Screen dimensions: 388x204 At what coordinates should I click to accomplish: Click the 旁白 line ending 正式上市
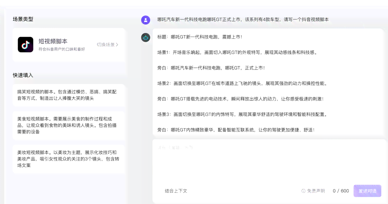(x=211, y=68)
